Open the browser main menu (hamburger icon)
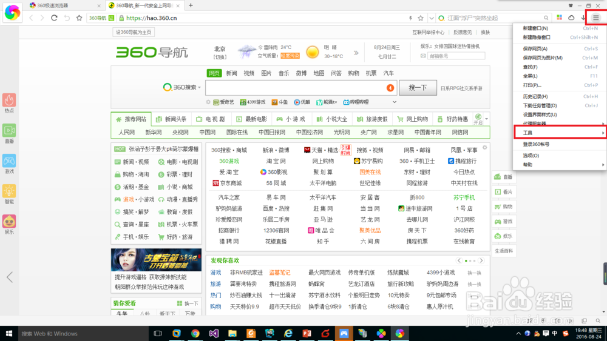 coord(596,18)
